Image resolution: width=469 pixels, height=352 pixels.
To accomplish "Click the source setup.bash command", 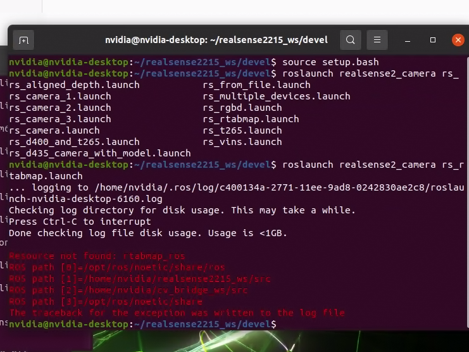I will coord(330,62).
